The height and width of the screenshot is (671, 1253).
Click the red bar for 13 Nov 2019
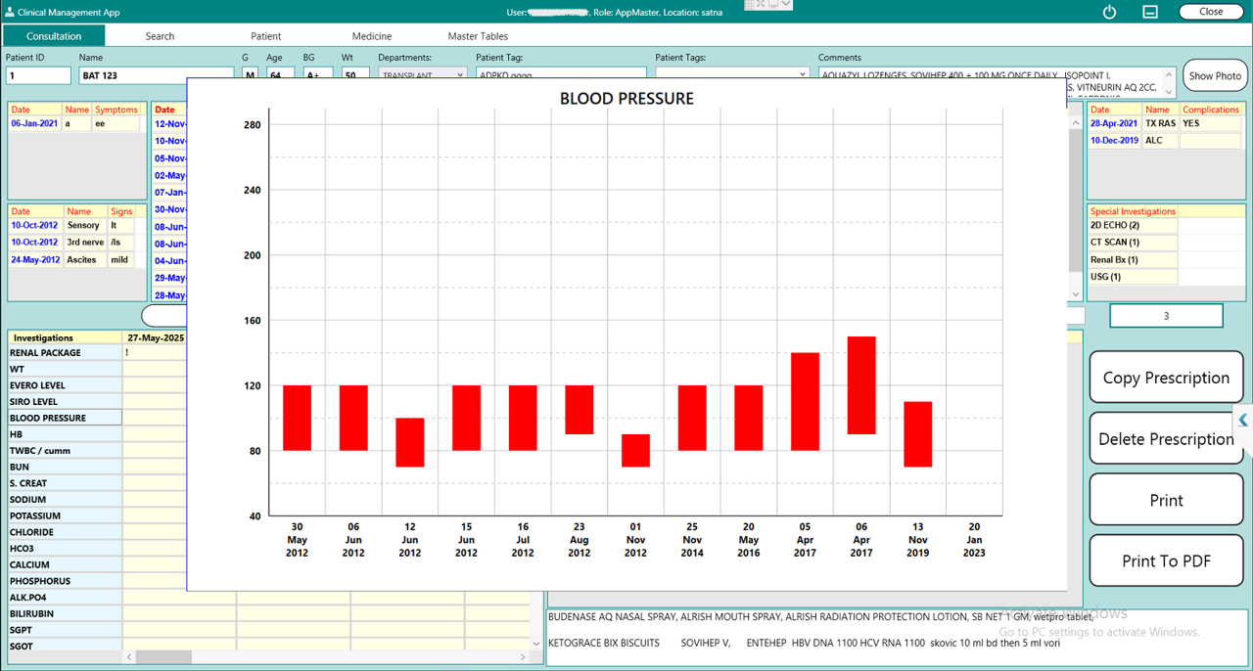[918, 434]
